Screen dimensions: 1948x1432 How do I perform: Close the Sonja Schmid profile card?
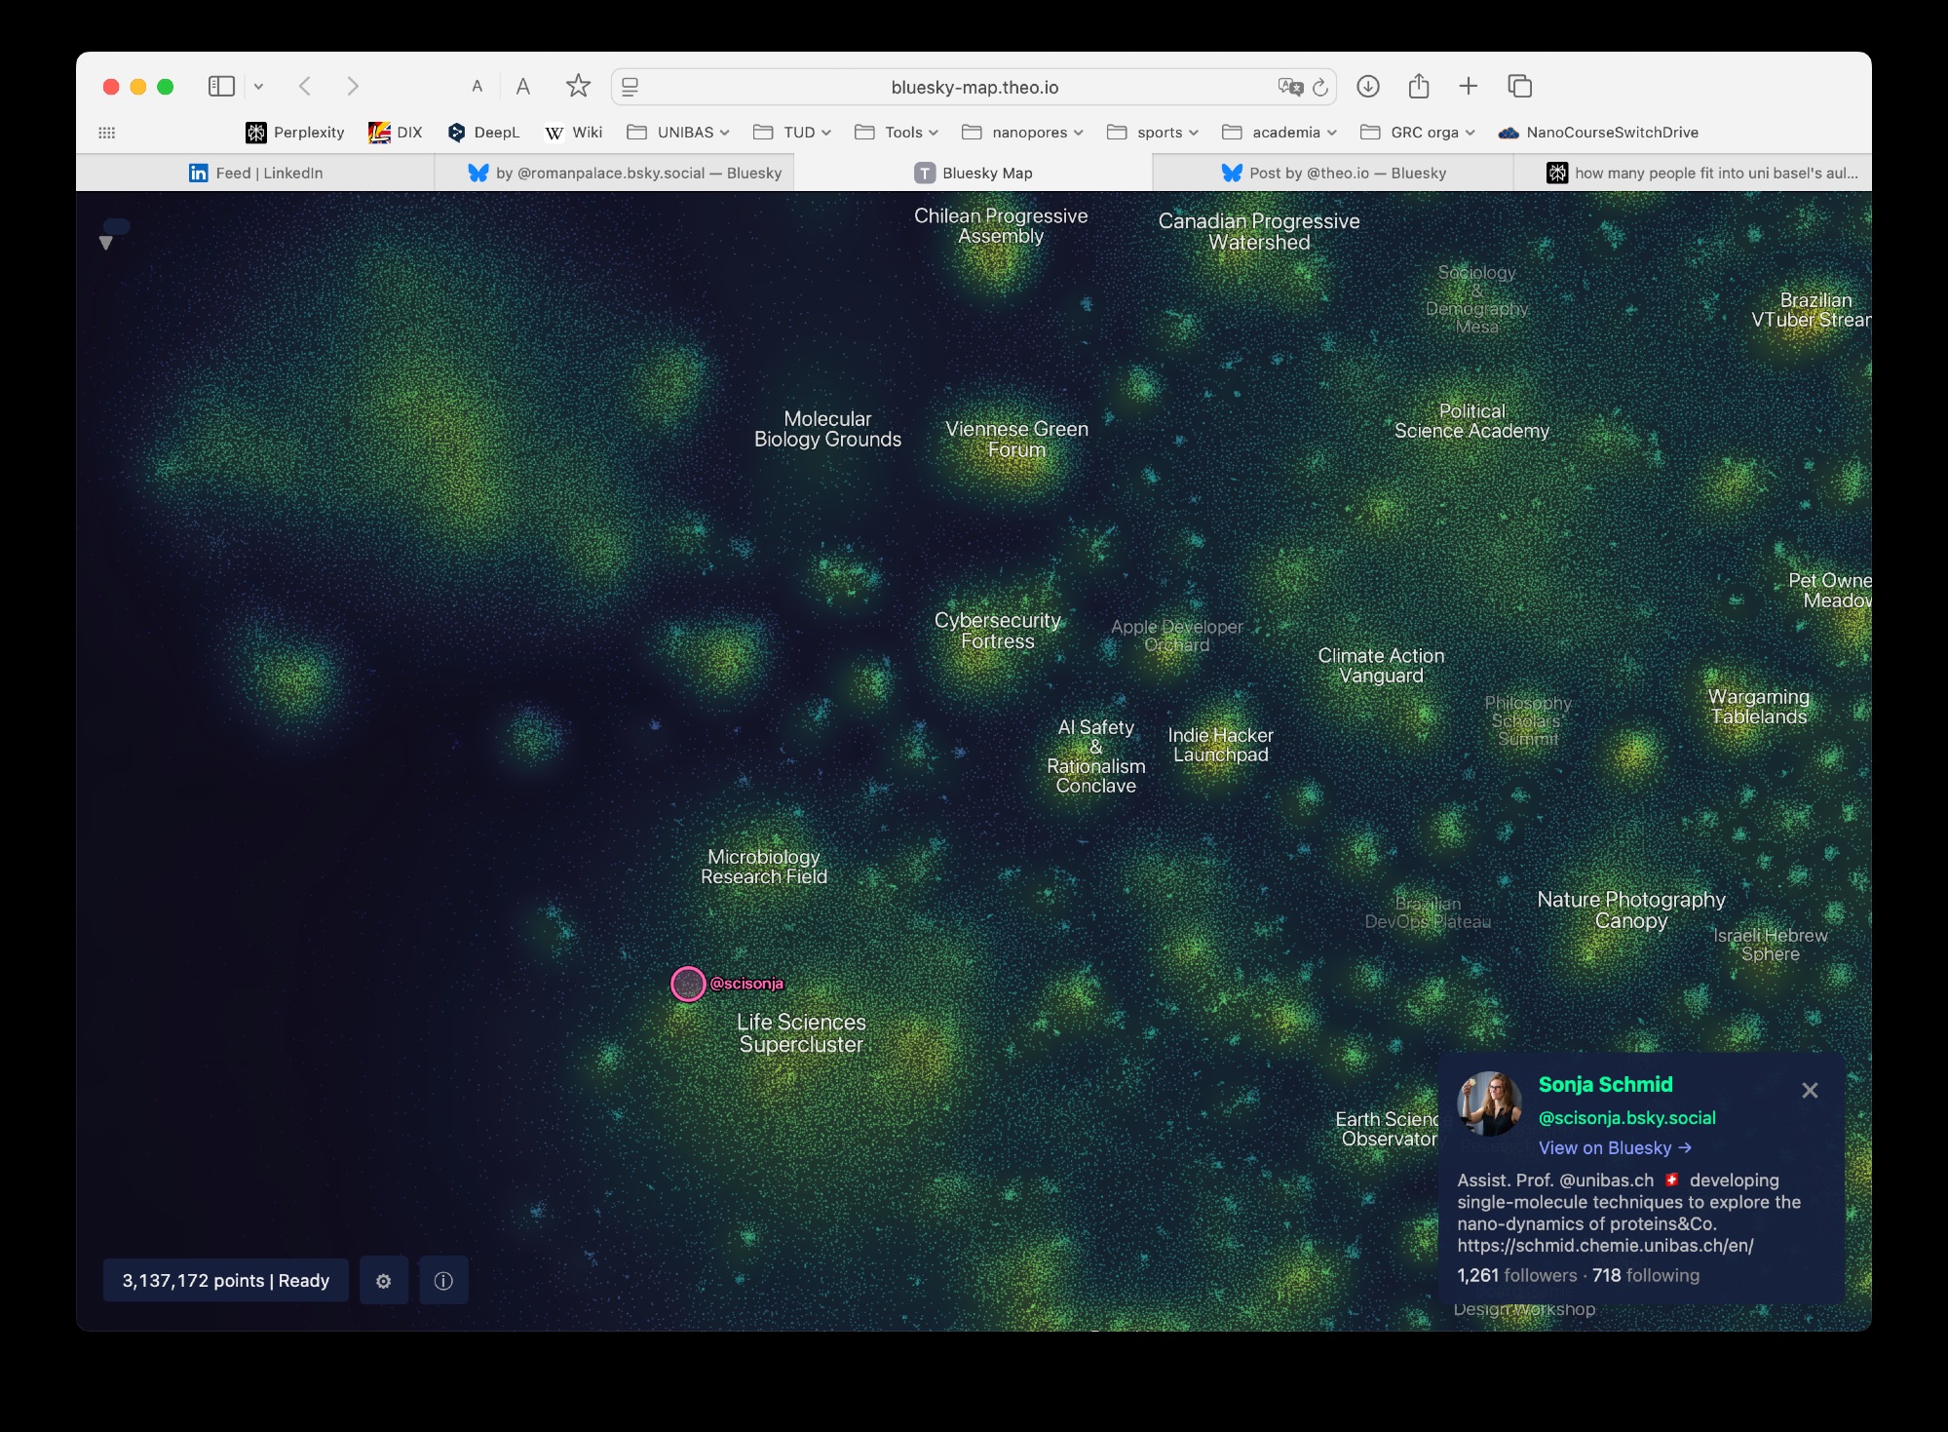tap(1810, 1090)
